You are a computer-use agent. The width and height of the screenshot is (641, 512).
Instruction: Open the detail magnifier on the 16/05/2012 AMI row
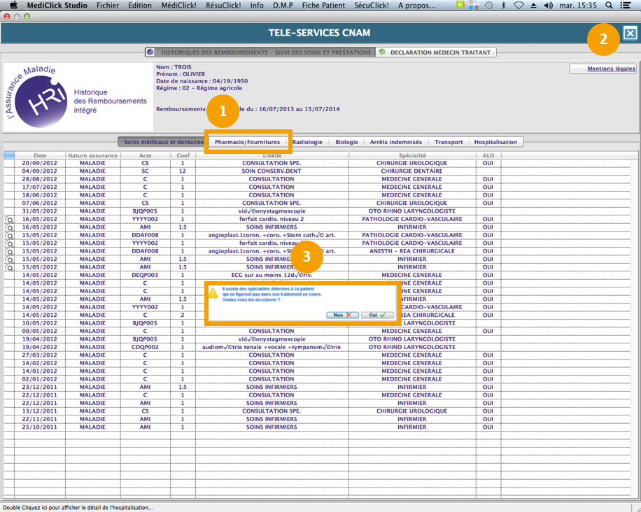click(9, 227)
